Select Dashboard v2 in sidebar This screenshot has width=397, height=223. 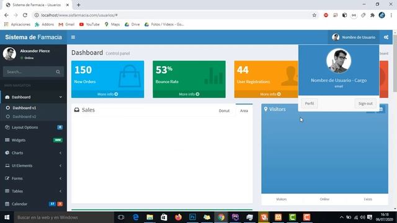[x=24, y=116]
